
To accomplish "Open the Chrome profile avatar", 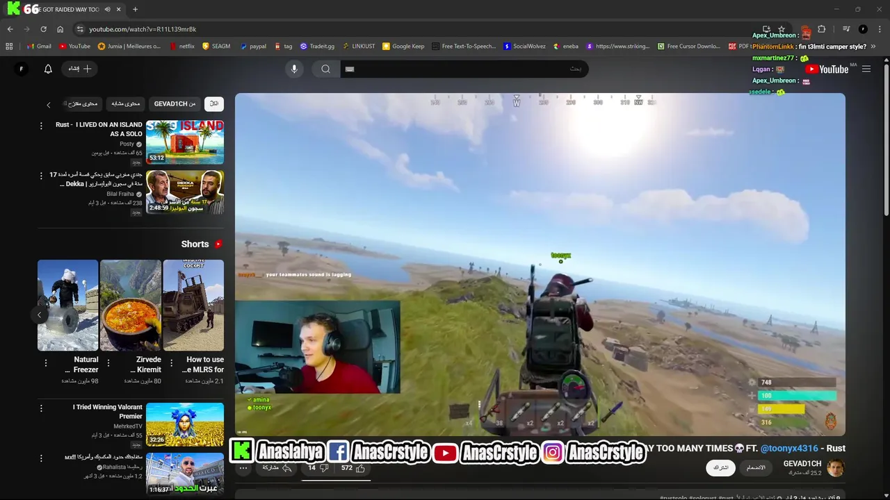I will [863, 29].
